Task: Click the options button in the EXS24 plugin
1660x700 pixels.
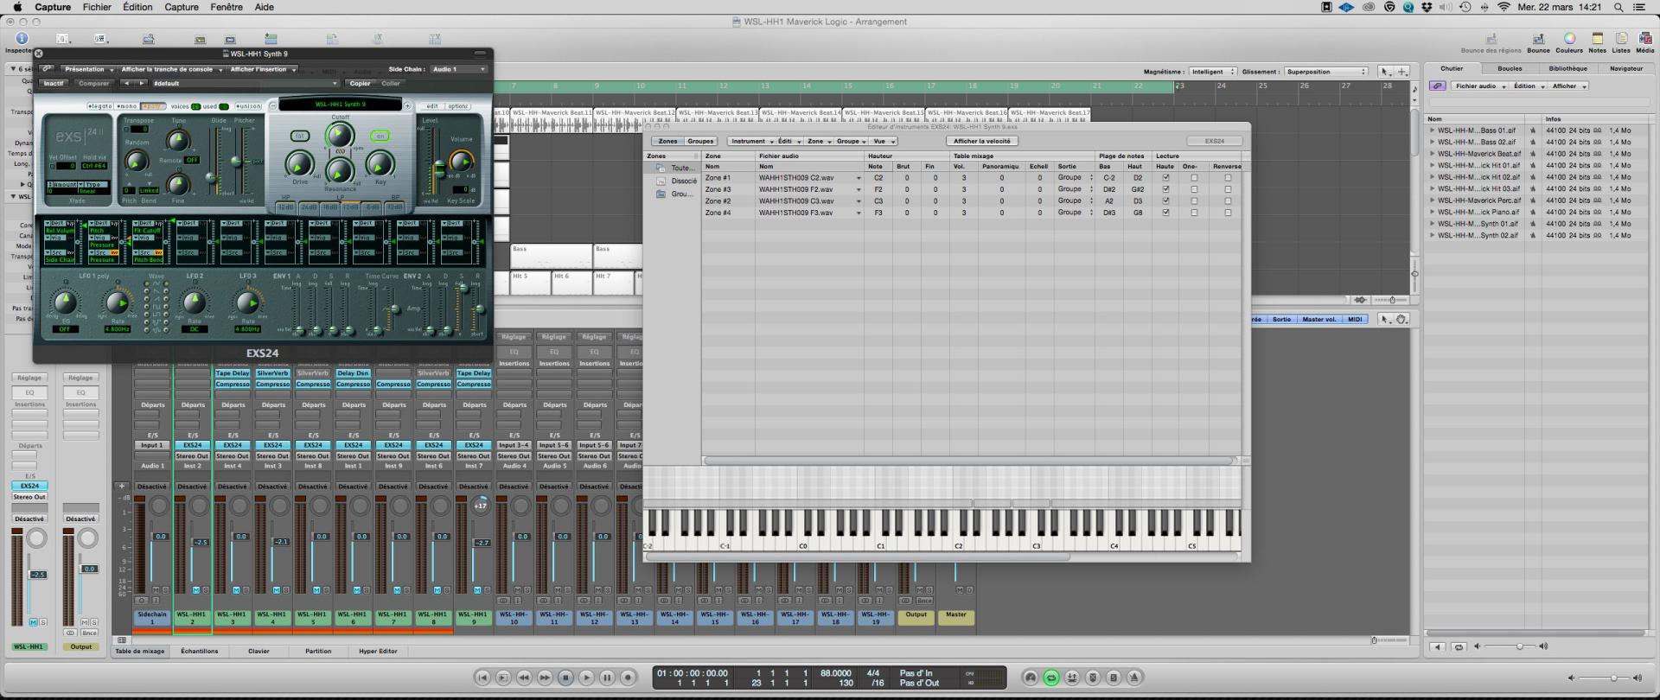Action: tap(458, 106)
